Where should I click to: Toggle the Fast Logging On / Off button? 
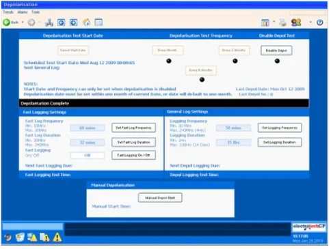click(133, 156)
